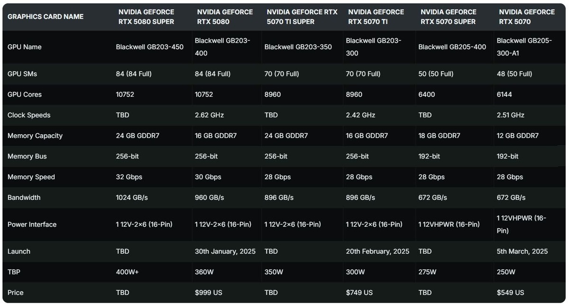Click the NVIDIA GEFORCE RTX 5070 header
Screen dimensions: 569x305
527,17
